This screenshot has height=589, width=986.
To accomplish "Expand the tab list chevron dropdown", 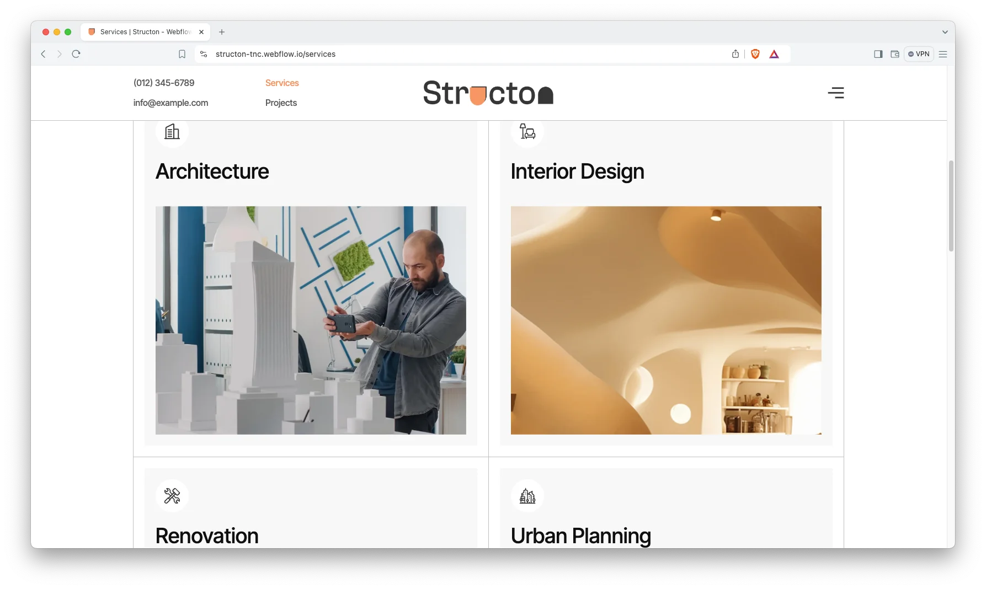I will [945, 32].
